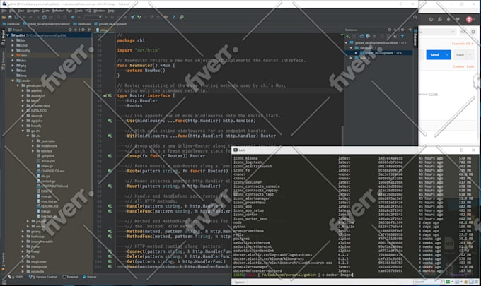
Task: Click the Favorites vertical side tab
Action: (x=3, y=262)
